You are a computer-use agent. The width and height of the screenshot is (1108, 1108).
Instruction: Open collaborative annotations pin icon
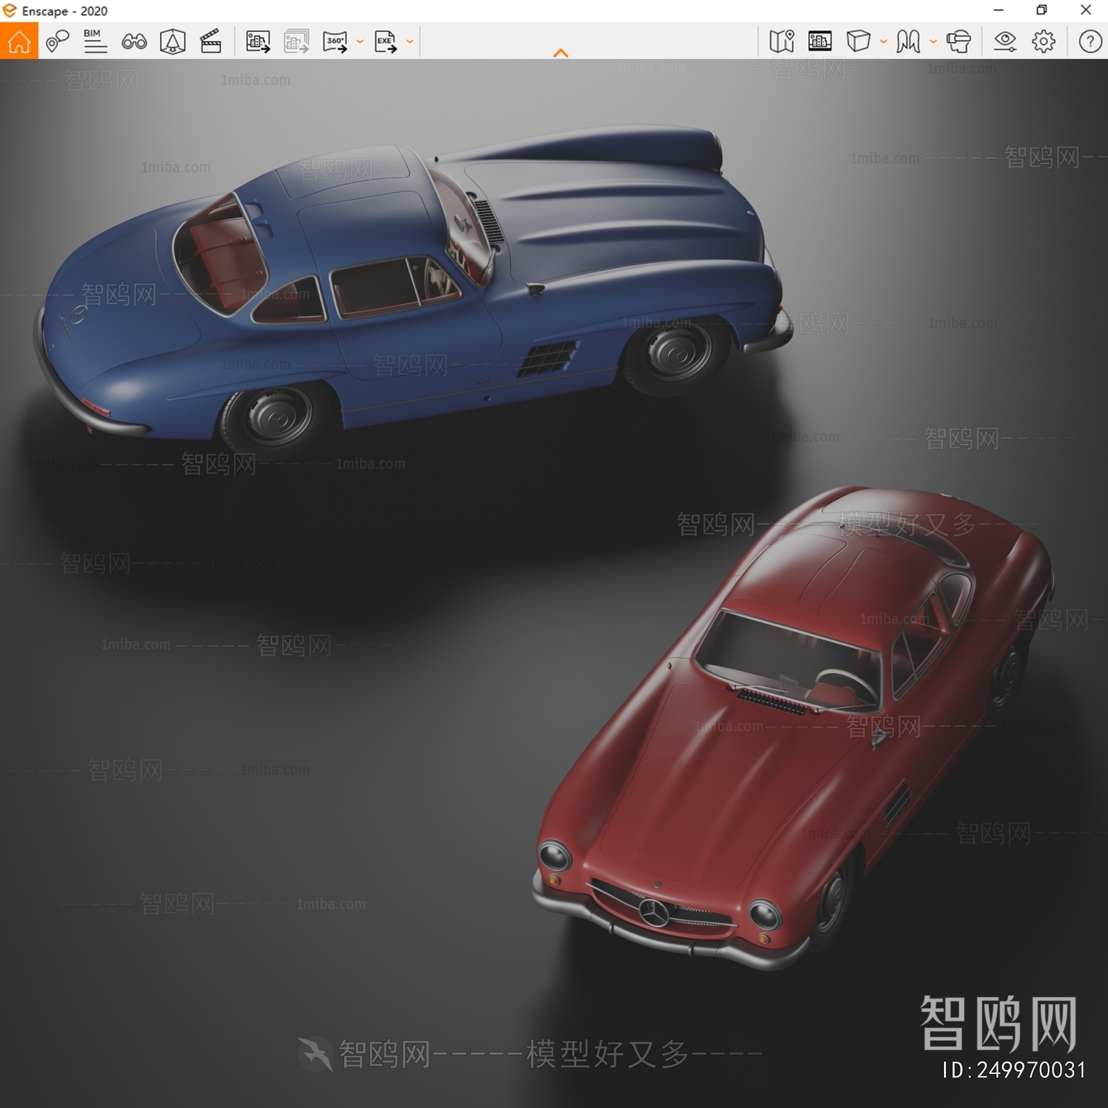click(57, 41)
